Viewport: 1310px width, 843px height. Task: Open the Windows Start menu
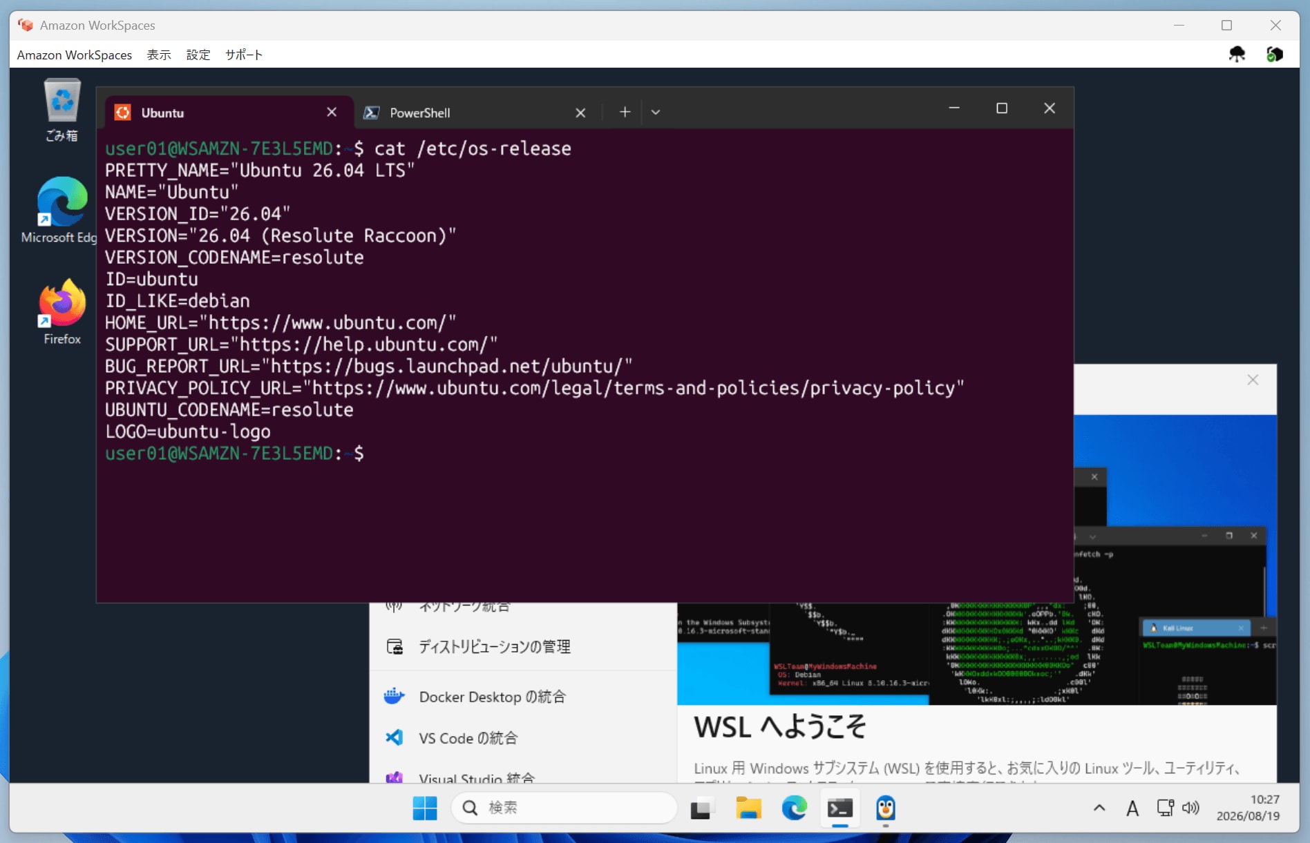[425, 808]
